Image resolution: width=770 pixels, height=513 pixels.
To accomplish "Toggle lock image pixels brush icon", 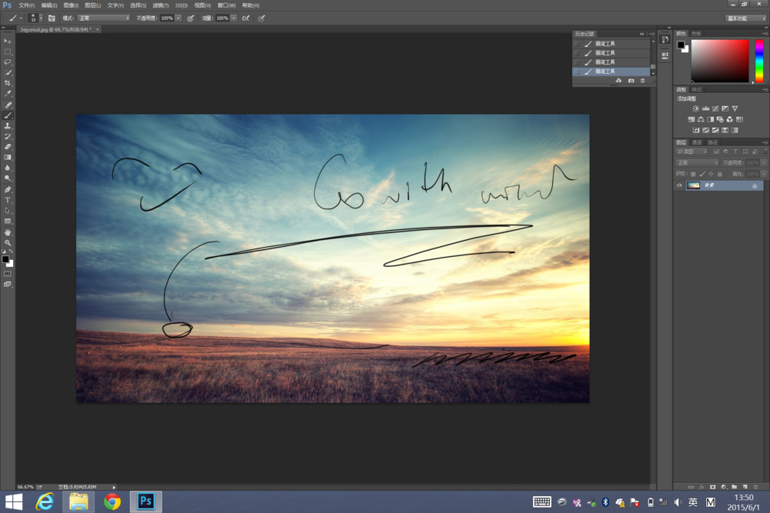I will 702,174.
